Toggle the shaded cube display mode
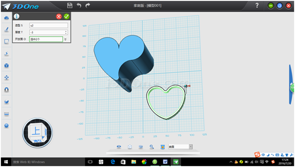The height and width of the screenshot is (167, 295). 141,147
